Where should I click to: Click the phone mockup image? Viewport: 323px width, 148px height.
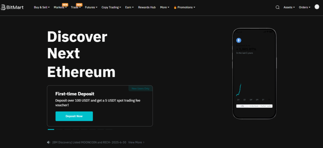pos(255,74)
